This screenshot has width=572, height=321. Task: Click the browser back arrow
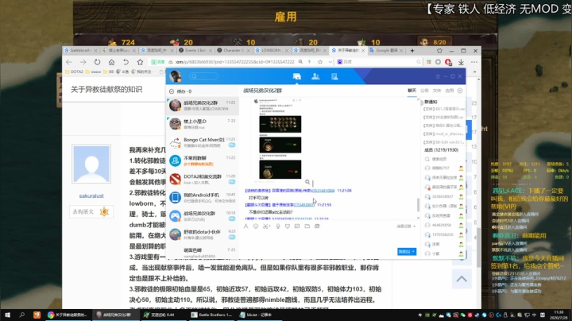pos(69,62)
